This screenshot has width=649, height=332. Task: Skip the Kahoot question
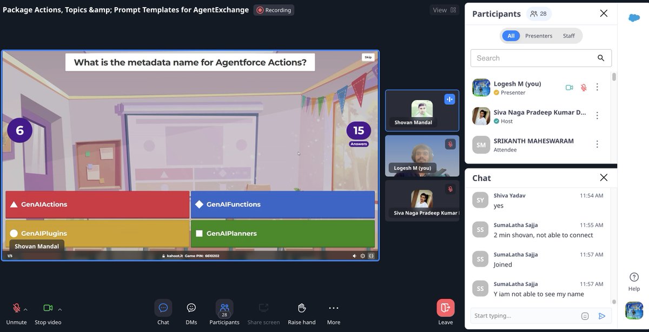pyautogui.click(x=368, y=57)
